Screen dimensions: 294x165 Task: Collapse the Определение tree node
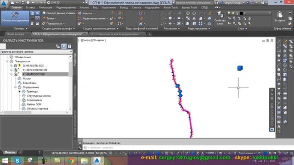[x=16, y=87]
